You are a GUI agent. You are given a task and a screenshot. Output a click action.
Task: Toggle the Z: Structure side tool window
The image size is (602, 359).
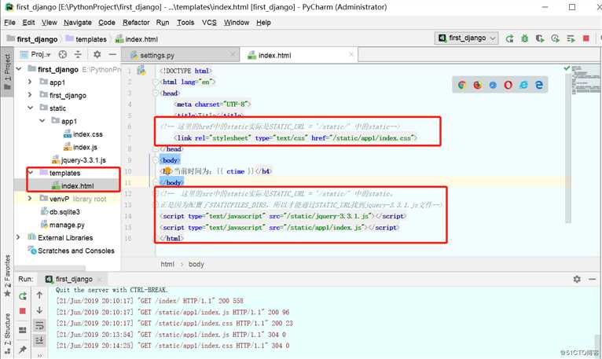pyautogui.click(x=7, y=333)
